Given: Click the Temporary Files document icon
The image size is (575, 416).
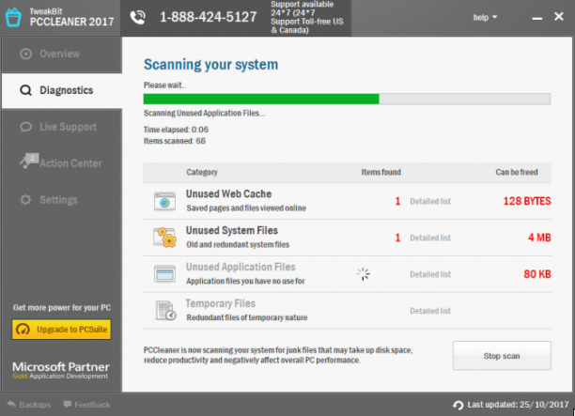Looking at the screenshot, I should pos(165,311).
